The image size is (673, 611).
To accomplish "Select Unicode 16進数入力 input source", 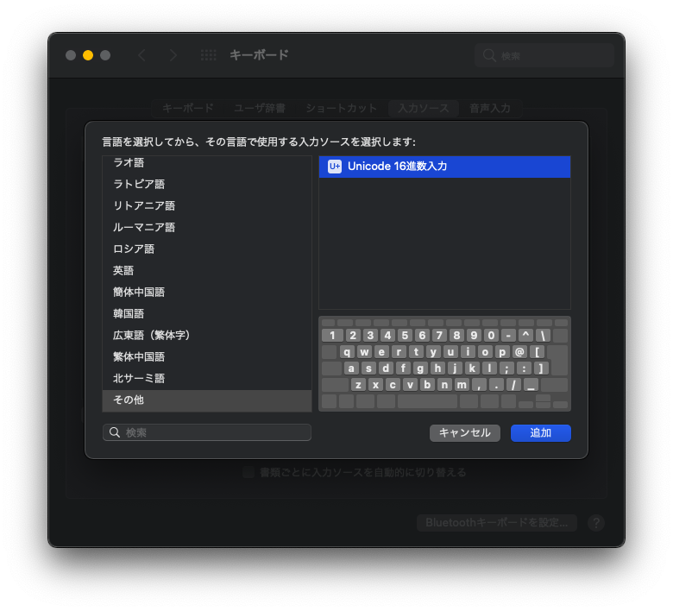I will click(444, 167).
